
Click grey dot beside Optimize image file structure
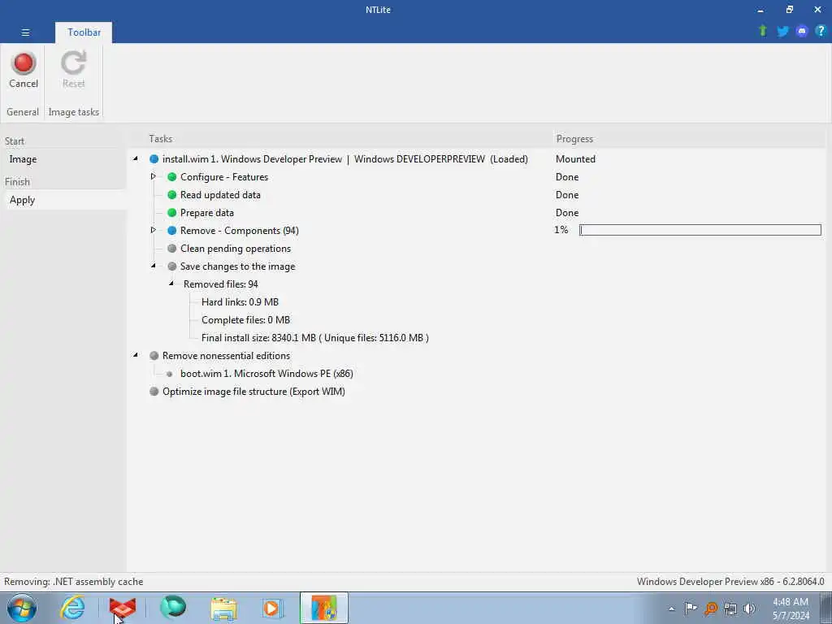point(154,391)
